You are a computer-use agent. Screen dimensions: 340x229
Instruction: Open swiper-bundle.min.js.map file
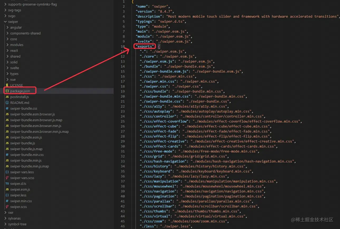(30, 166)
